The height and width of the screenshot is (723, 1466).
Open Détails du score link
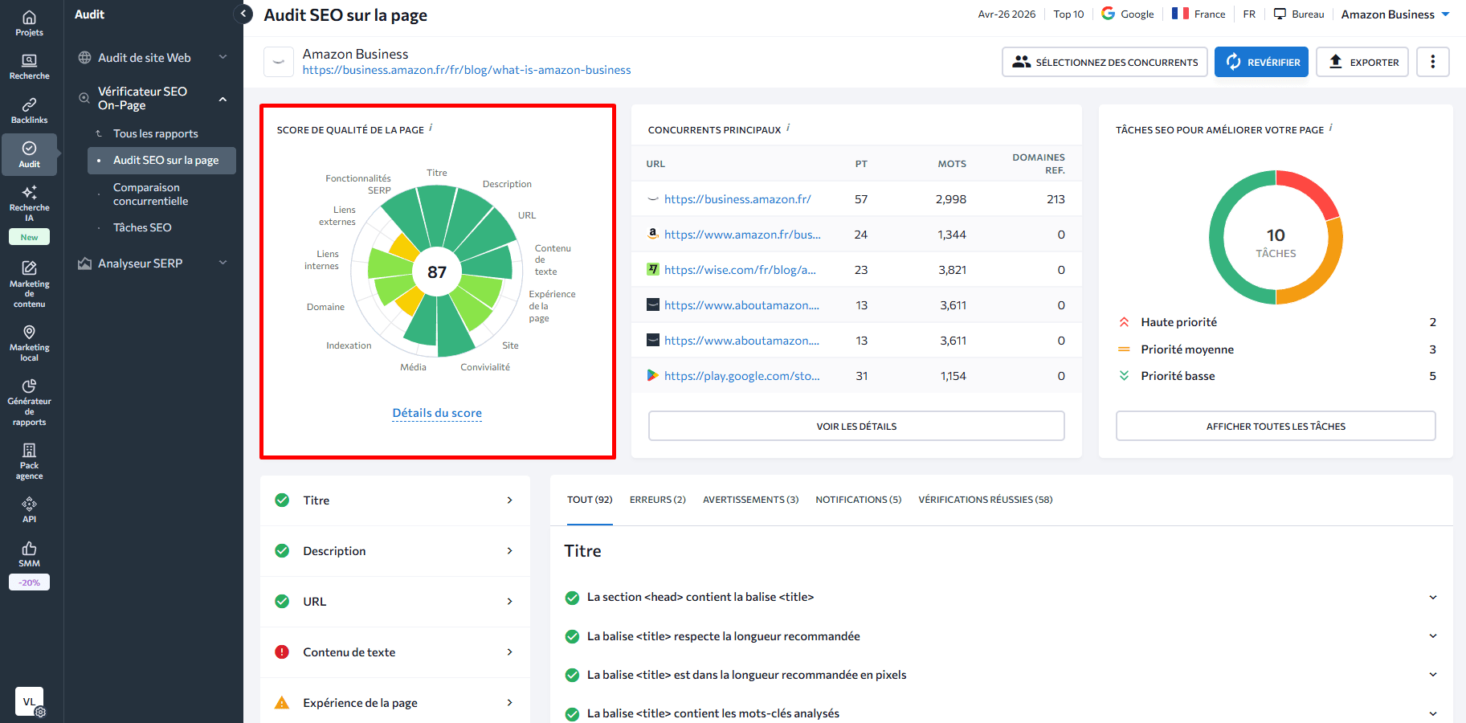437,413
